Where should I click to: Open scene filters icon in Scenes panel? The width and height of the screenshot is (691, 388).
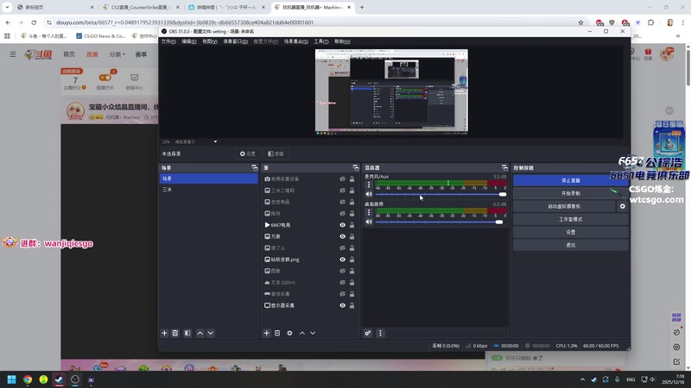[187, 333]
